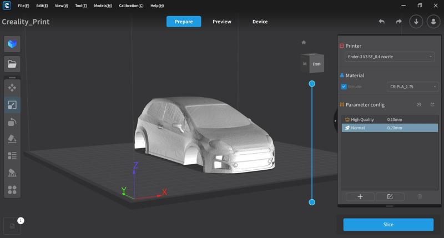Click the top handle of layer slider
The height and width of the screenshot is (238, 444).
(312, 84)
